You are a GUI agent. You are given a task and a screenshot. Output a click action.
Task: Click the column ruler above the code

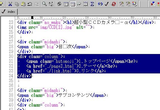click(87, 17)
